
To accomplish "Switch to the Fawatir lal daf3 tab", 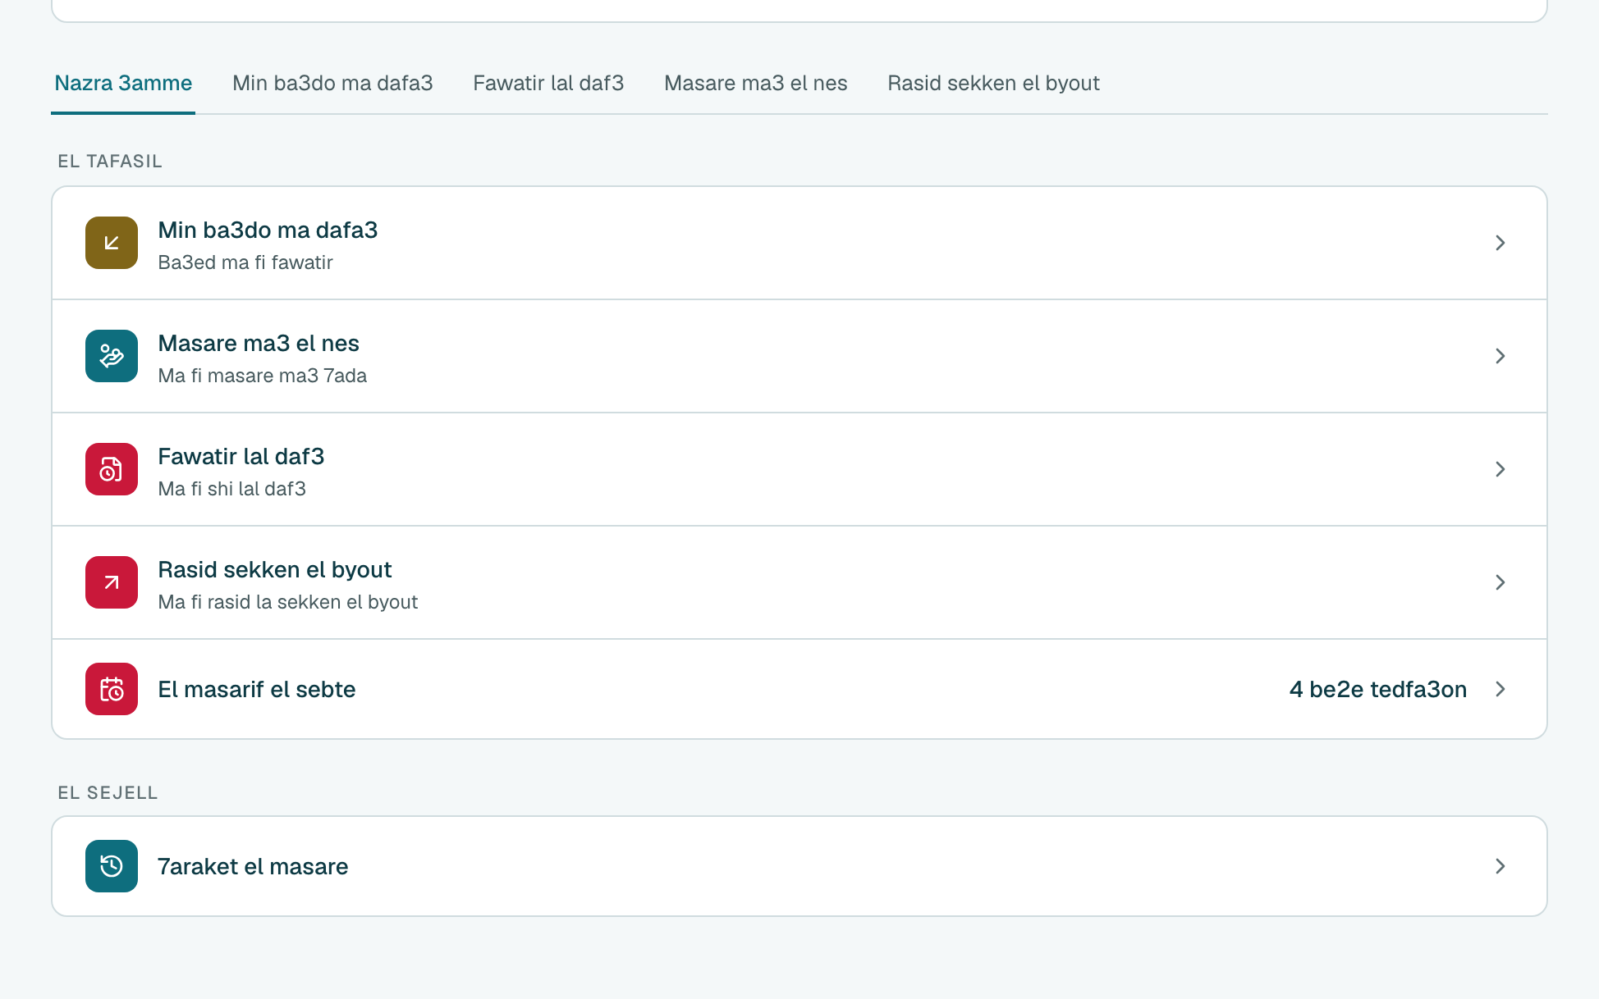I will coord(548,83).
